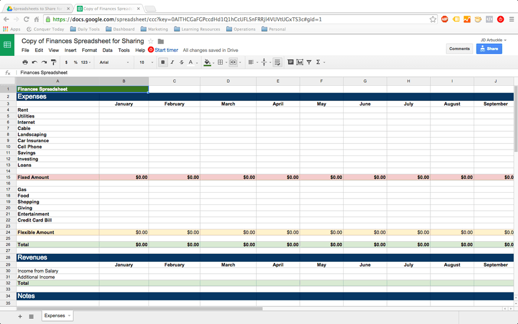Click the blue Share button
Viewport: 518px width, 324px height.
click(489, 48)
